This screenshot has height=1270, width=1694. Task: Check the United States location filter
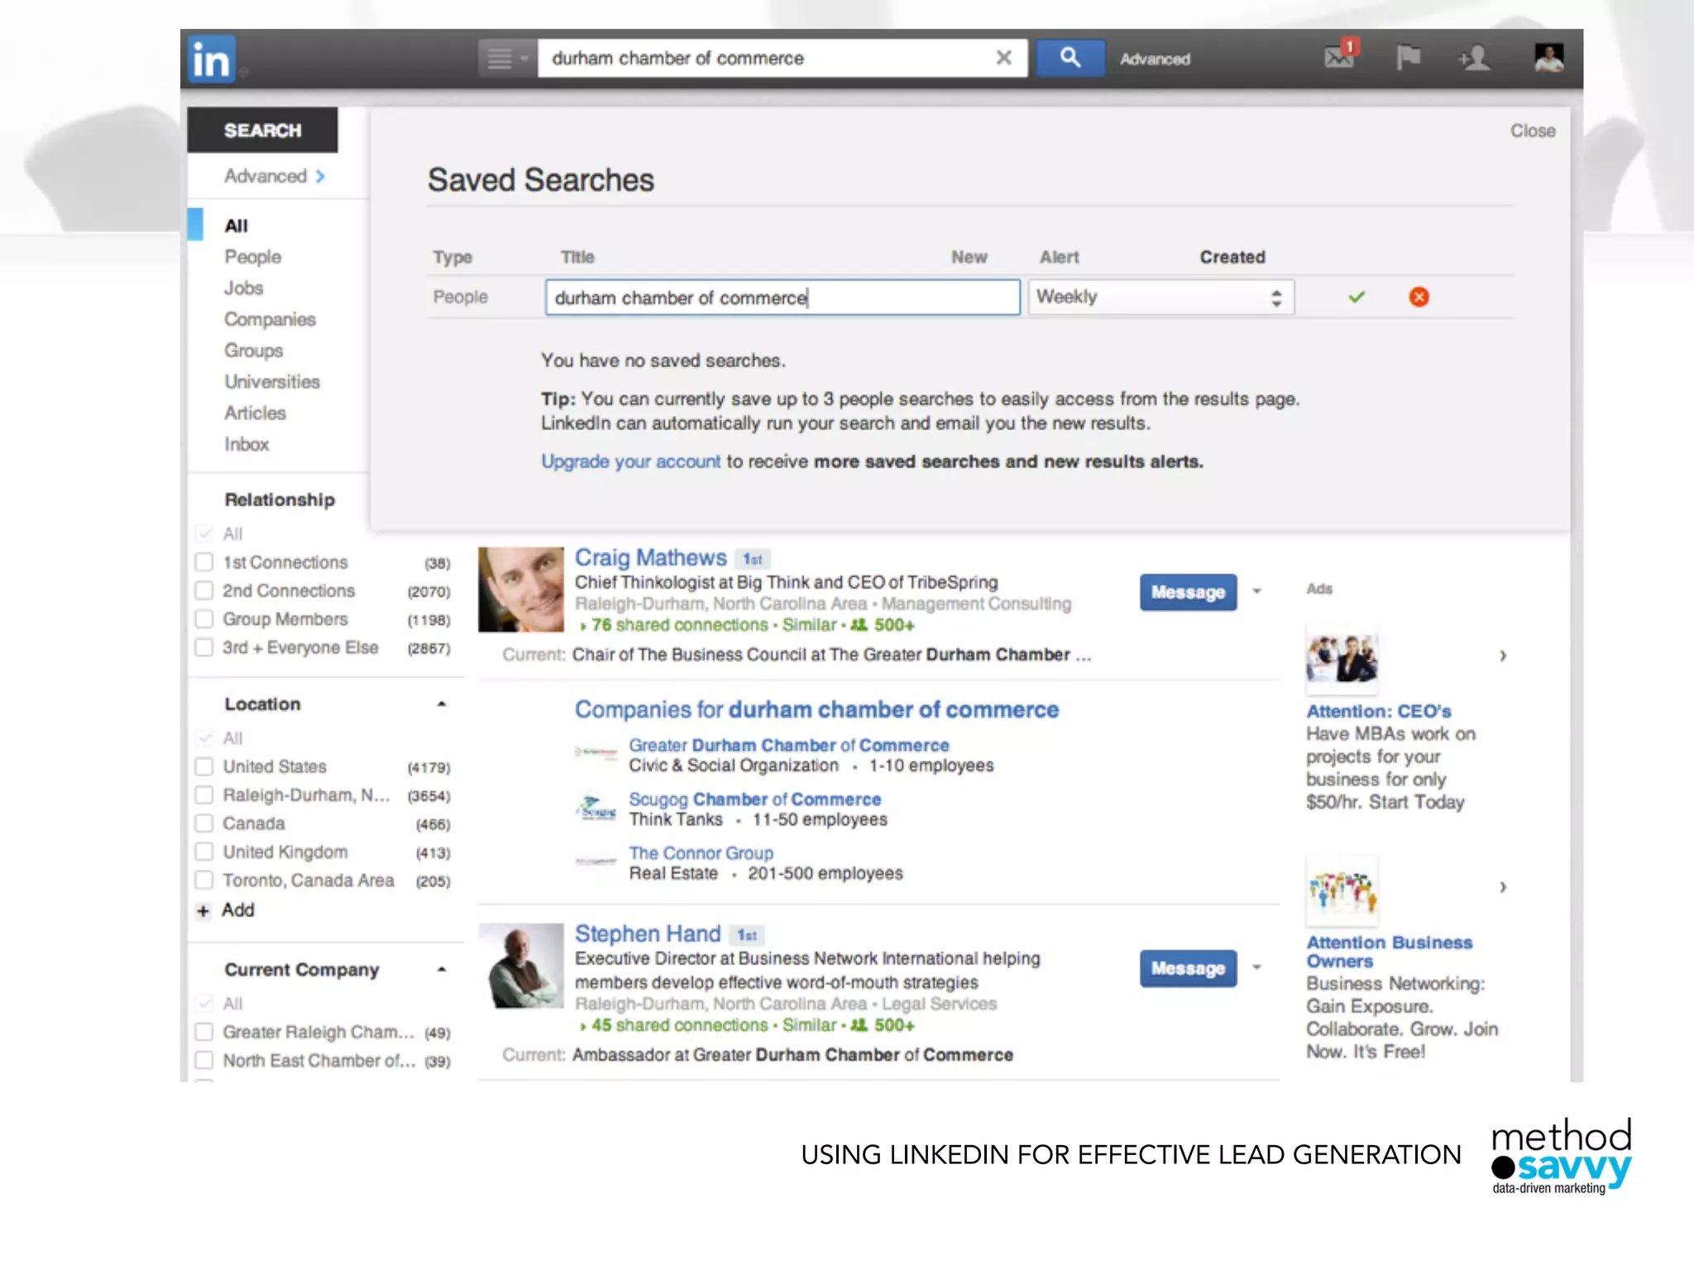point(203,766)
